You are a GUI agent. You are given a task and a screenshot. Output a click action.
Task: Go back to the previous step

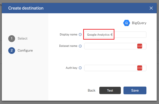click(x=91, y=90)
